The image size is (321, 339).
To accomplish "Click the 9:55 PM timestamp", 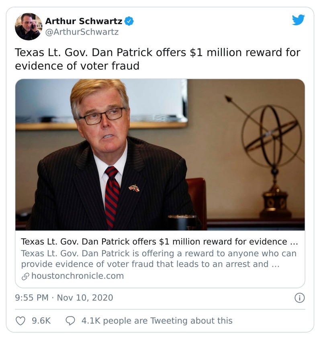I will [x=32, y=298].
